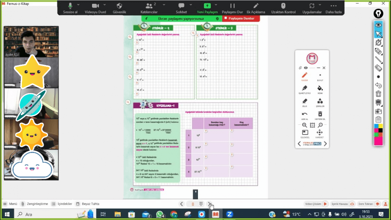Pick the black color swatch

pyautogui.click(x=381, y=130)
